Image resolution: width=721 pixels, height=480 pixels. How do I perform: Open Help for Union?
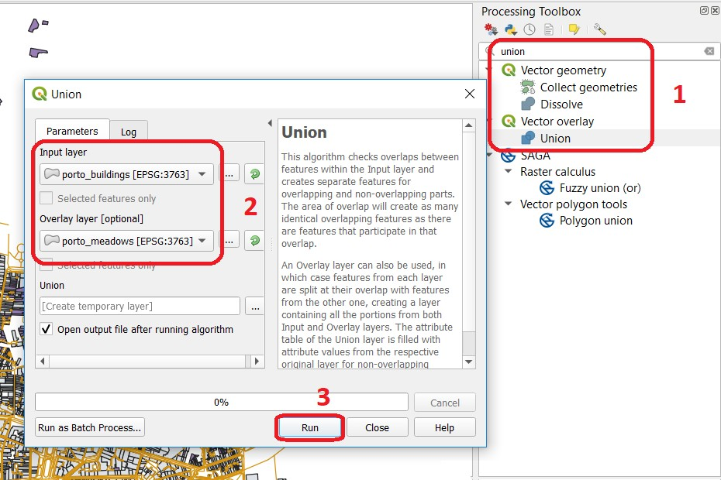pos(445,427)
